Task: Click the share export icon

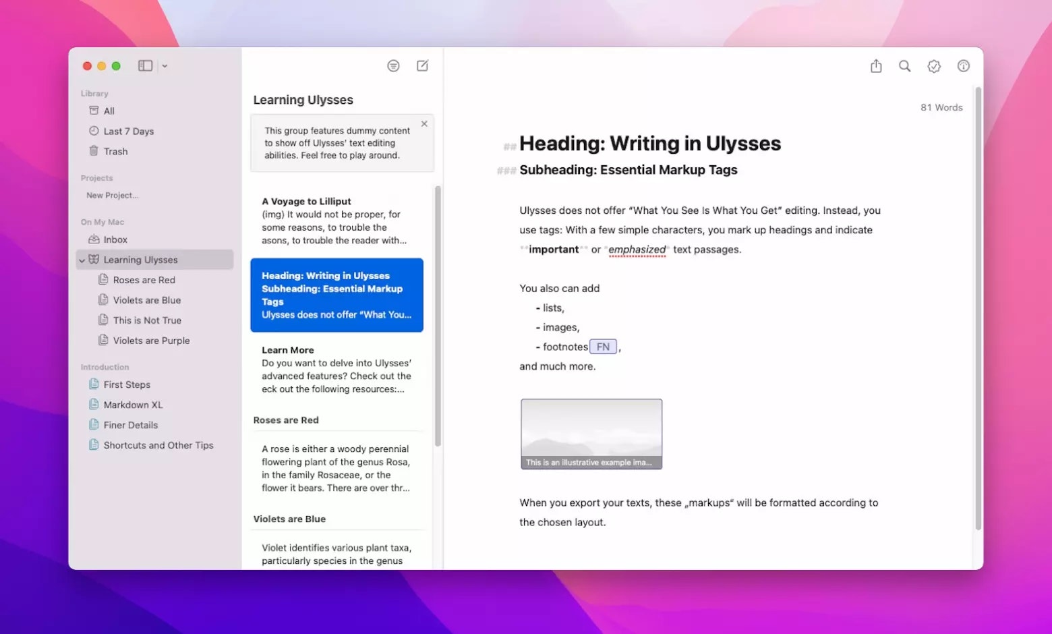Action: click(876, 65)
